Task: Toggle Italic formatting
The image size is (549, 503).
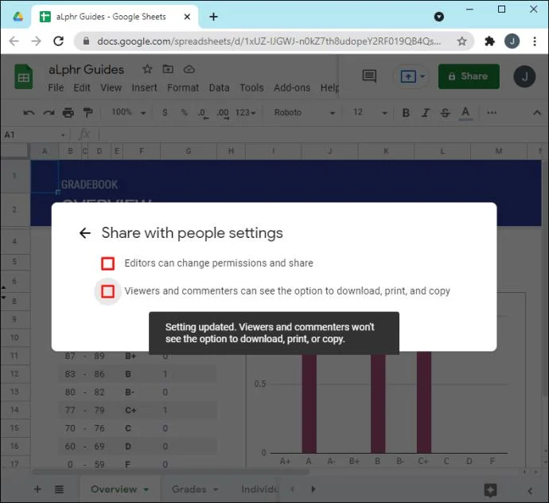Action: point(426,113)
